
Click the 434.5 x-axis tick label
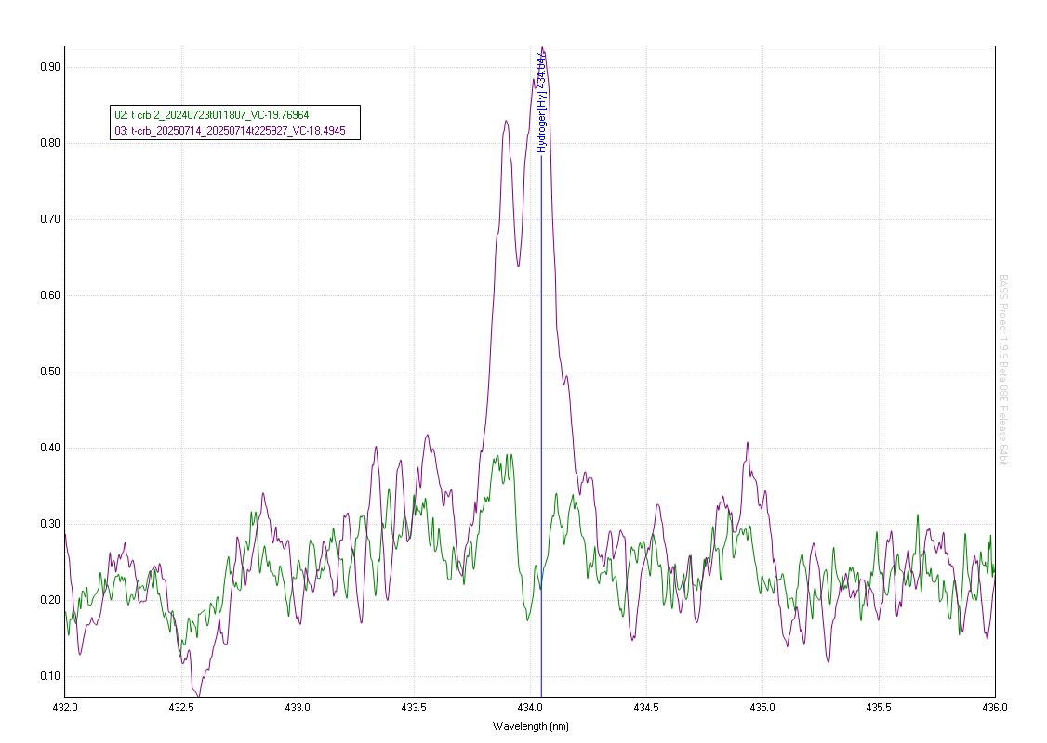tap(646, 708)
